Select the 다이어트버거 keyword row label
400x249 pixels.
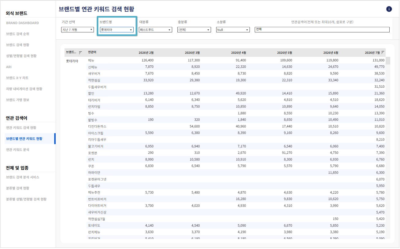(x=97, y=206)
